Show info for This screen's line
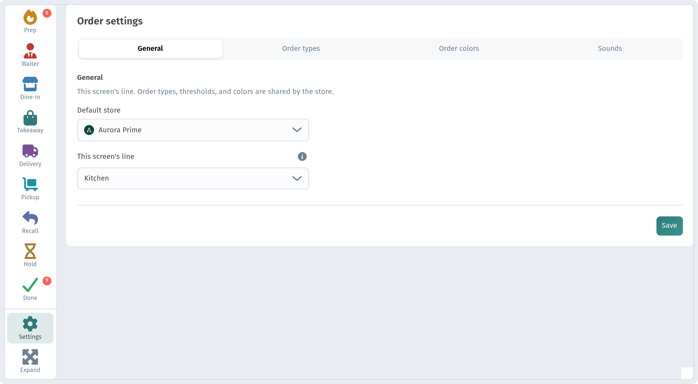The height and width of the screenshot is (384, 698). [302, 156]
